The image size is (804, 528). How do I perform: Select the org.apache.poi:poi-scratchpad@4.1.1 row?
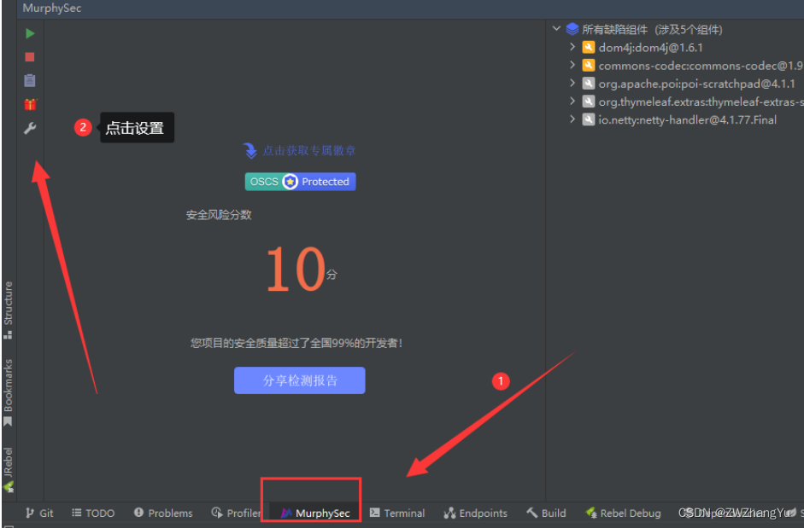(697, 84)
